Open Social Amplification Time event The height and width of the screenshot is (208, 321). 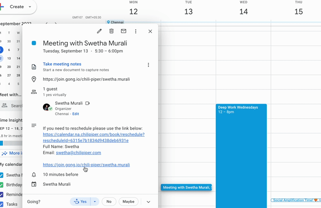tap(296, 200)
